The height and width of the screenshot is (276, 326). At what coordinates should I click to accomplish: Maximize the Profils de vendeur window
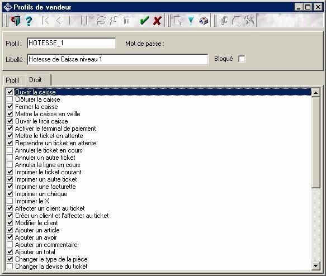coord(308,7)
